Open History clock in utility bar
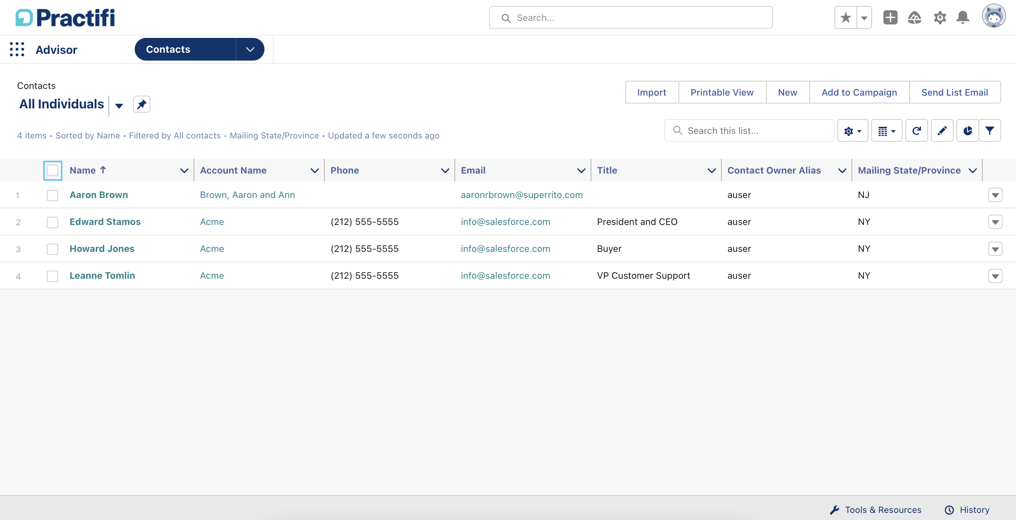Viewport: 1016px width, 520px height. point(949,510)
